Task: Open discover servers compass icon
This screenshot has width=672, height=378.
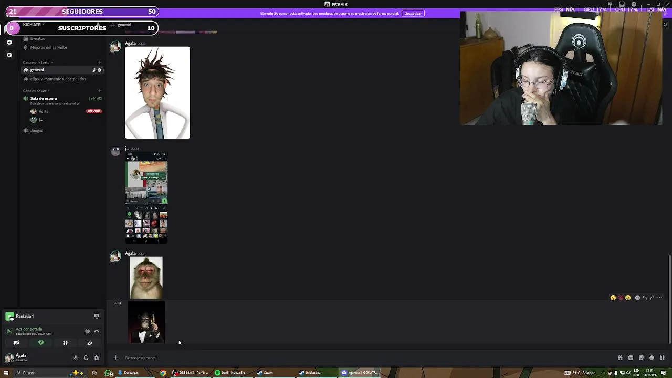Action: click(9, 55)
